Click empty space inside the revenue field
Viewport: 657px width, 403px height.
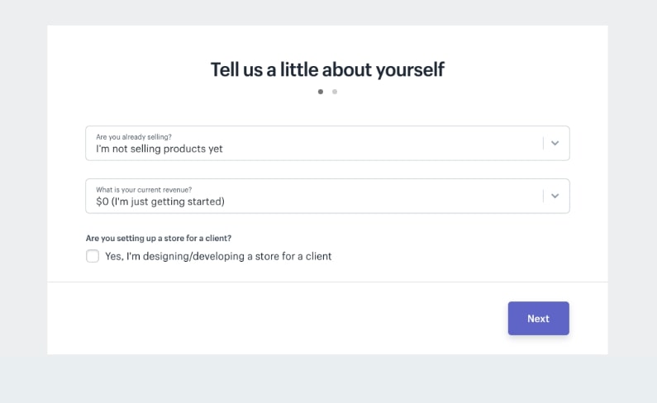point(397,196)
